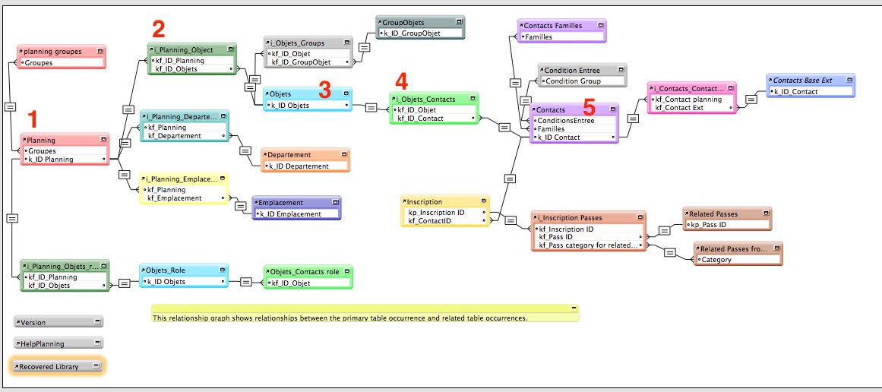The height and width of the screenshot is (392, 882).
Task: Expand the Recovered Library table occurrence
Action: tap(97, 365)
